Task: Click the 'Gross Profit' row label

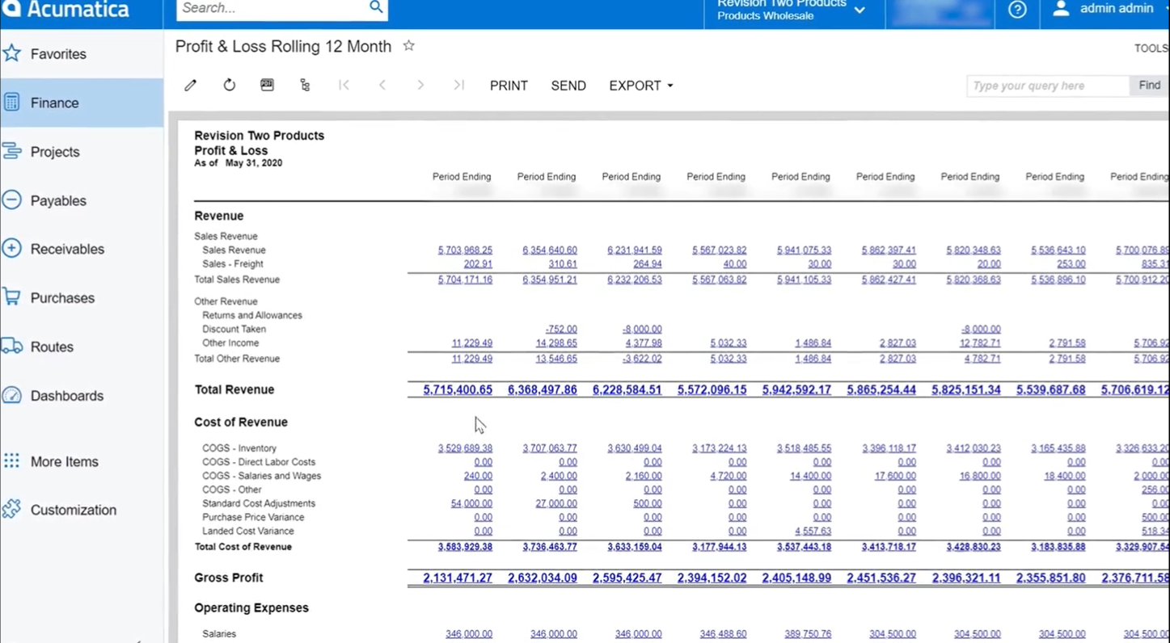Action: [229, 578]
